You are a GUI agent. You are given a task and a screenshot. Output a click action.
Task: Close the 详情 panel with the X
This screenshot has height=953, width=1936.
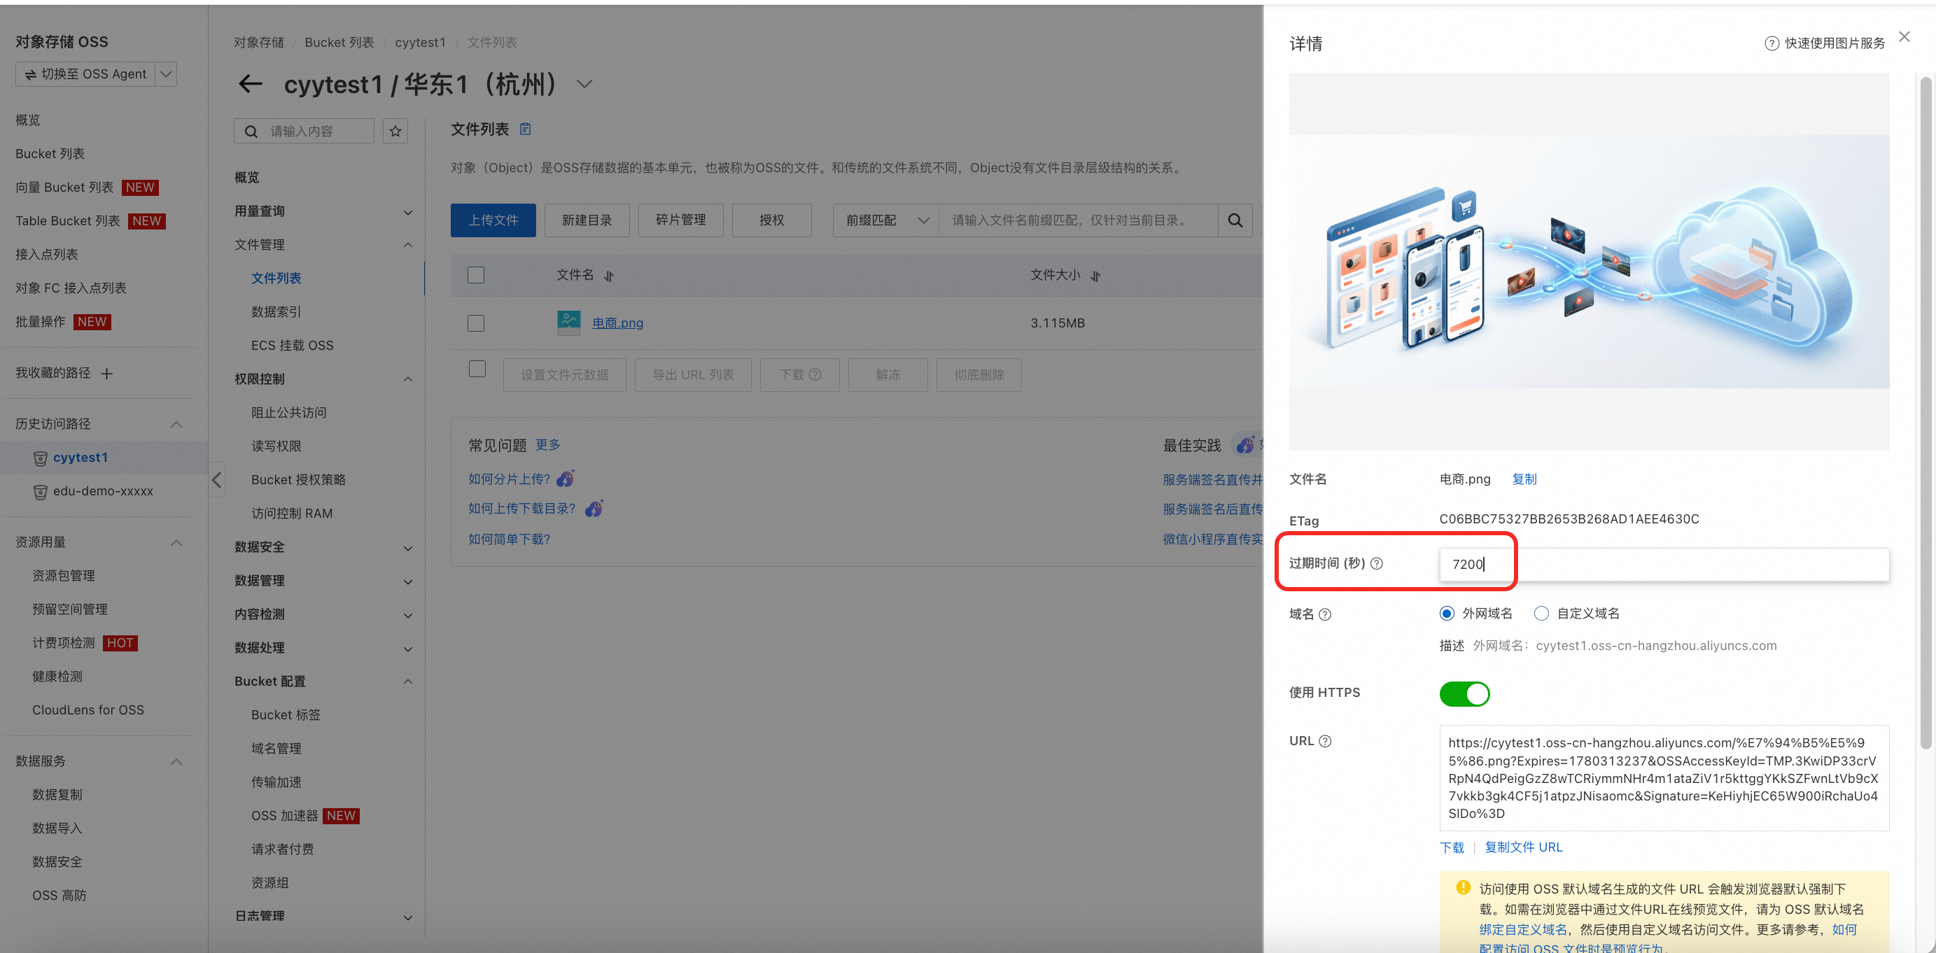pos(1904,37)
